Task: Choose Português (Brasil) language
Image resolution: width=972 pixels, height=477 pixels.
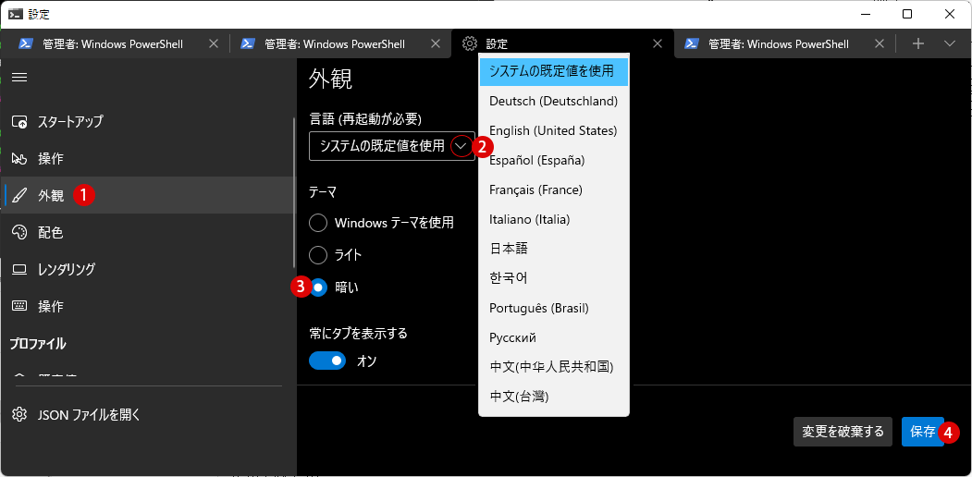Action: pyautogui.click(x=554, y=308)
